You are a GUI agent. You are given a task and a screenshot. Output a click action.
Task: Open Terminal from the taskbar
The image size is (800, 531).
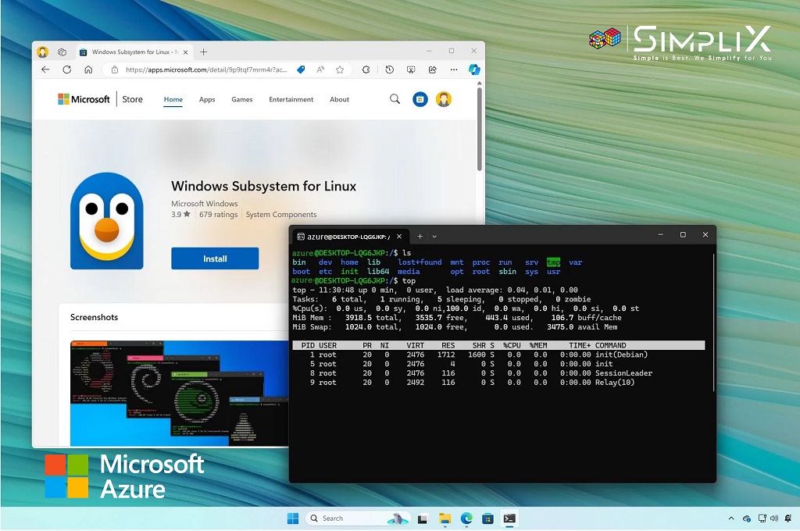pyautogui.click(x=509, y=519)
